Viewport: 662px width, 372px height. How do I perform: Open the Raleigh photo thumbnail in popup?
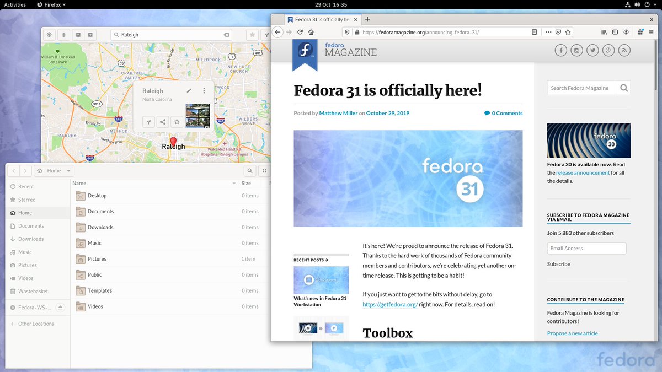tap(197, 115)
